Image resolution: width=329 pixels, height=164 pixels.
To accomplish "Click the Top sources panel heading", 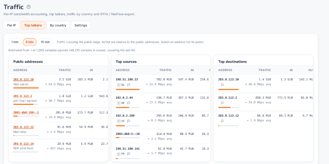I will tap(126, 62).
